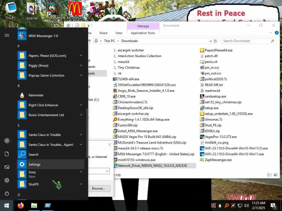The width and height of the screenshot is (282, 211).
Task: Expand Santa Claus in Trouble... Again! folder
Action: click(81, 145)
